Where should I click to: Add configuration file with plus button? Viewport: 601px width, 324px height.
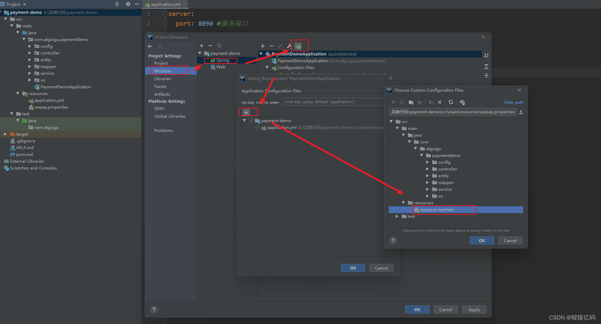246,112
